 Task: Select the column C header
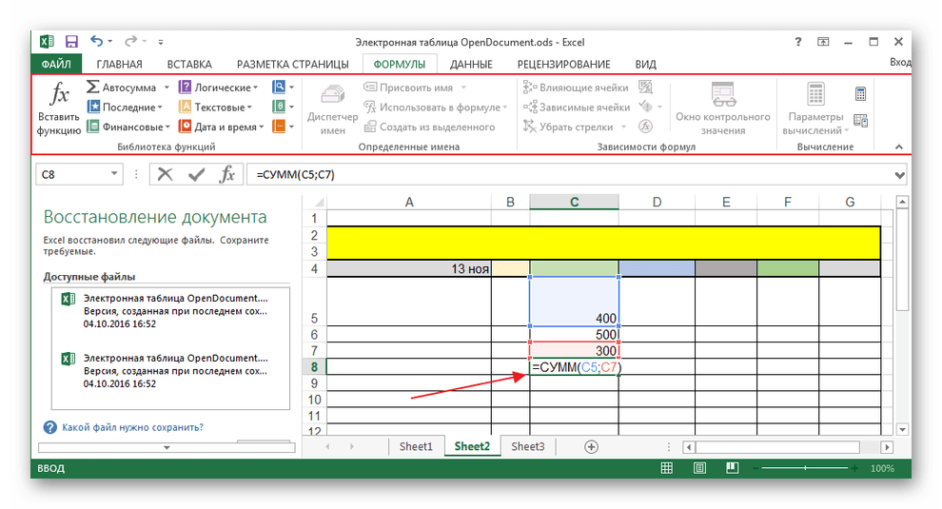pyautogui.click(x=574, y=202)
